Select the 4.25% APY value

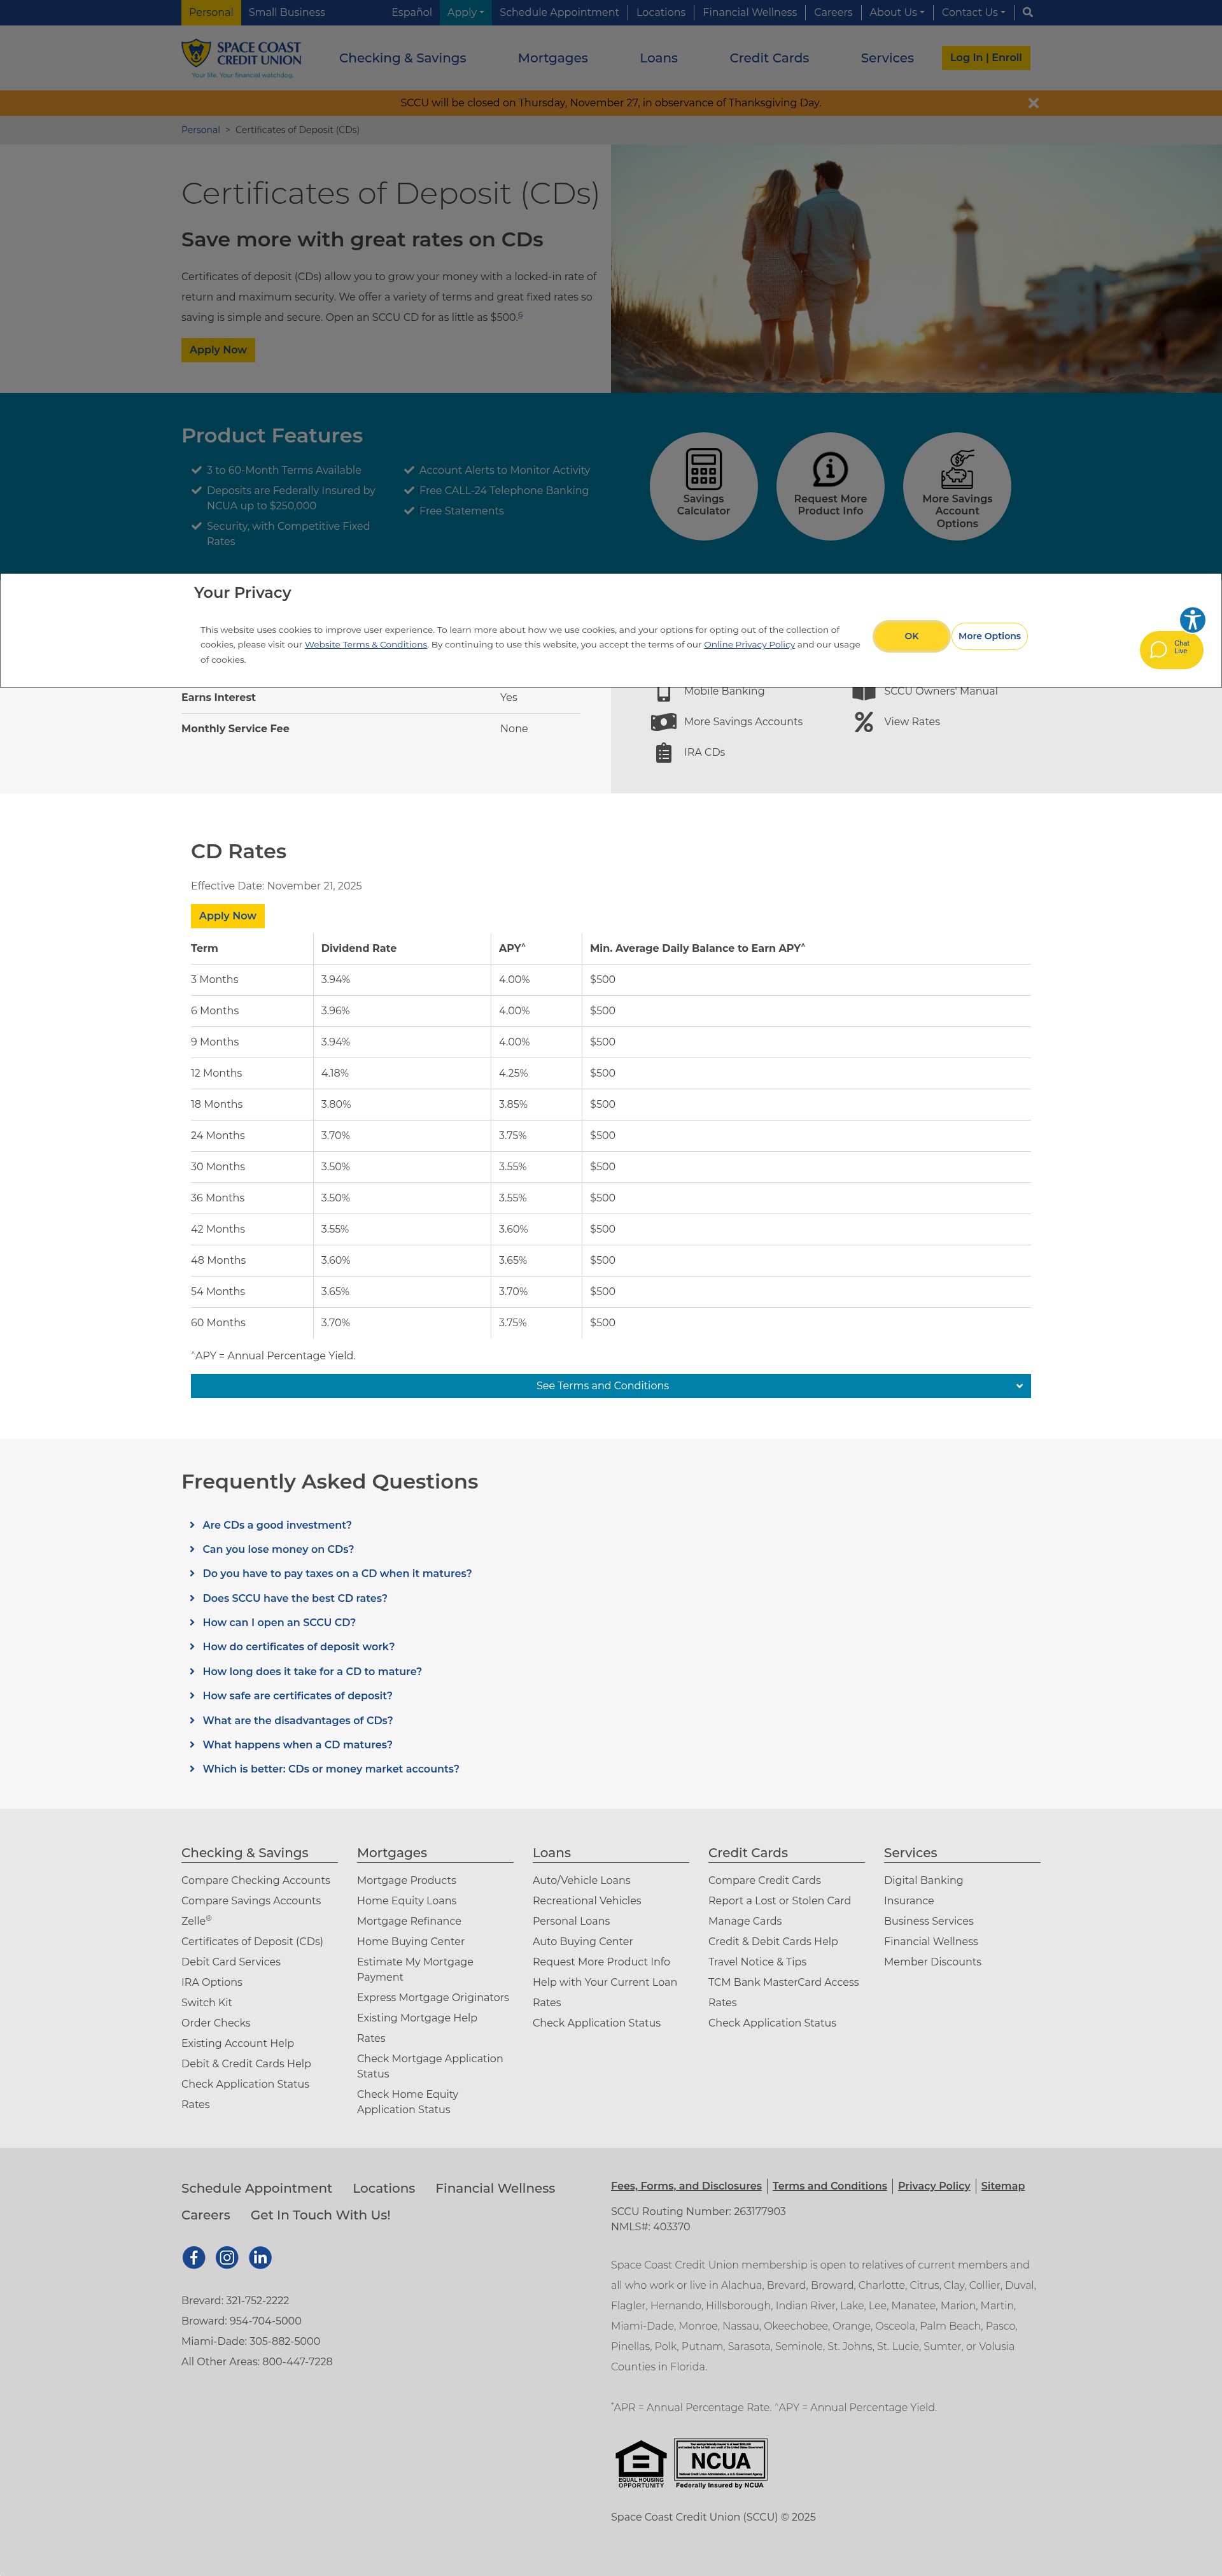(x=513, y=1073)
